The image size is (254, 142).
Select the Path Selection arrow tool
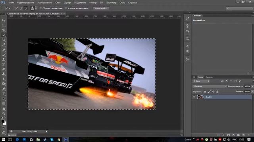(4, 99)
